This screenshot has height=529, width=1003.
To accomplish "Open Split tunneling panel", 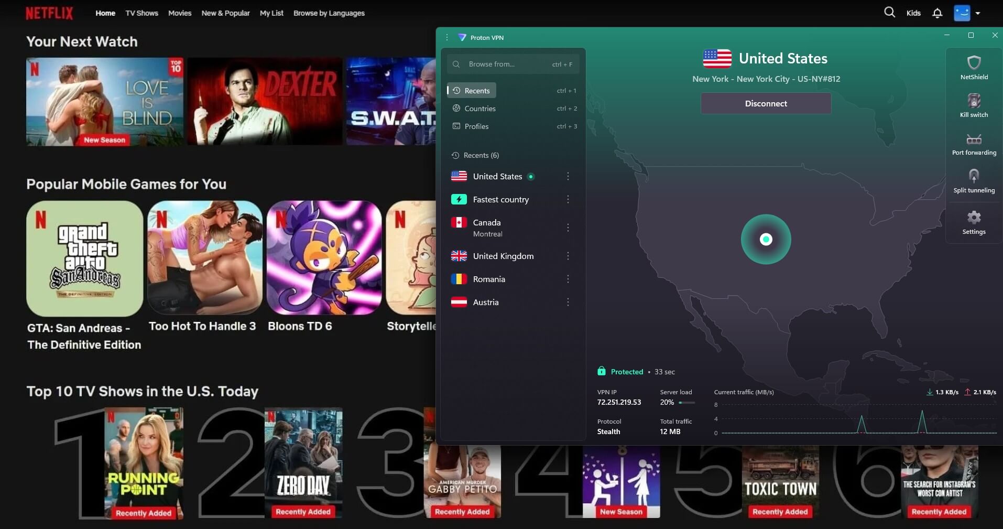I will [974, 181].
